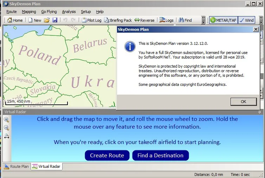
Task: Switch to the Virtual Radar tab
Action: click(x=46, y=166)
